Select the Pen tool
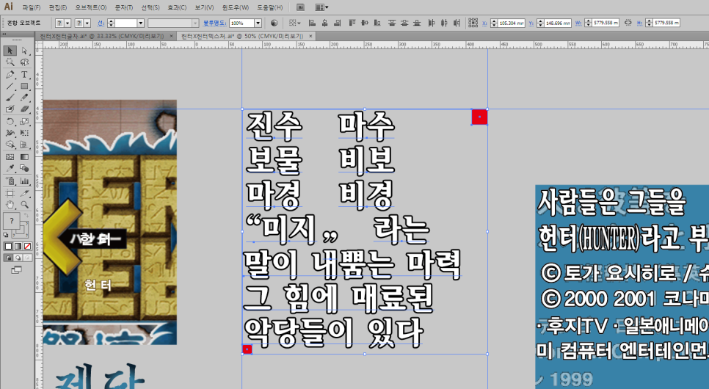This screenshot has height=389, width=709. click(x=10, y=75)
